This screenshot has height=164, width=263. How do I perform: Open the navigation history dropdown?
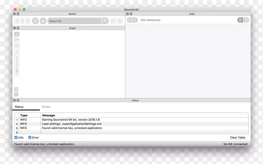pos(22,21)
